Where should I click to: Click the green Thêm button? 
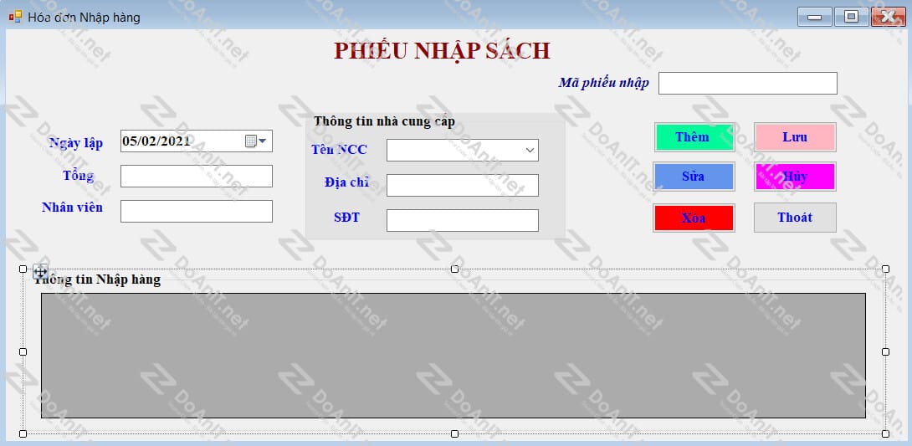[x=694, y=137]
